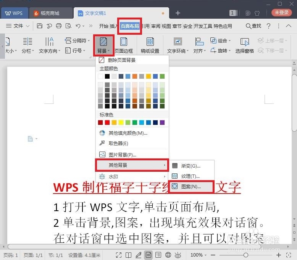This screenshot has height=260, width=297.
Task: Pick the black theme color swatch
Action: click(107, 76)
